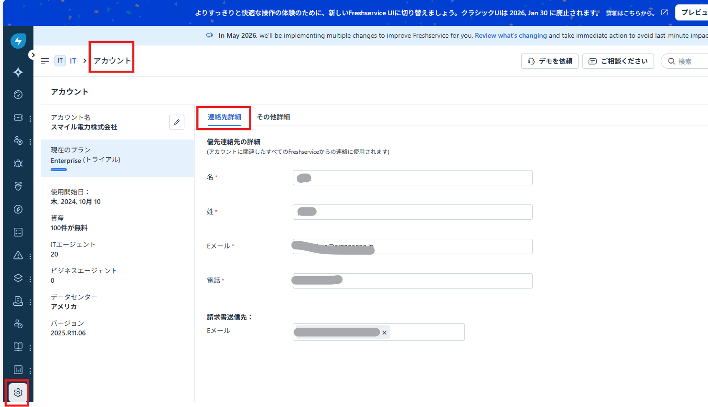Open the Tickets icon in sidebar
Image resolution: width=708 pixels, height=407 pixels.
click(18, 118)
